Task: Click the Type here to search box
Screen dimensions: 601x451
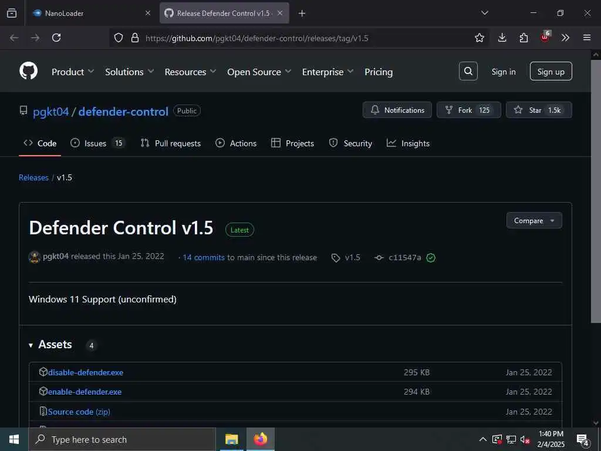Action: pyautogui.click(x=122, y=439)
